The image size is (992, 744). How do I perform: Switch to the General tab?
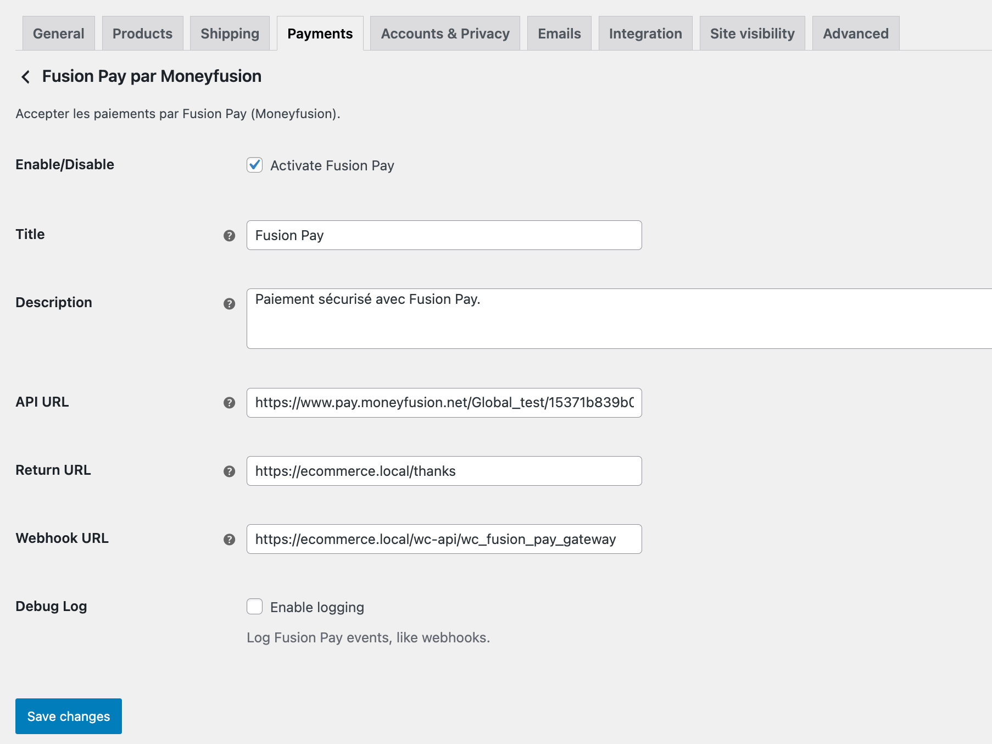click(58, 34)
